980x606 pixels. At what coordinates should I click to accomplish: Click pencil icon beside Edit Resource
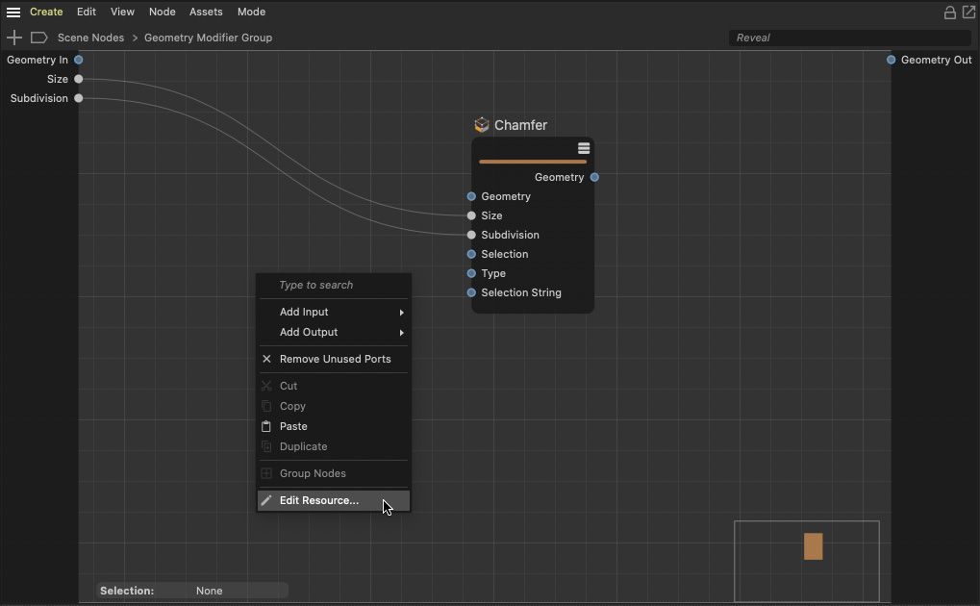[266, 500]
